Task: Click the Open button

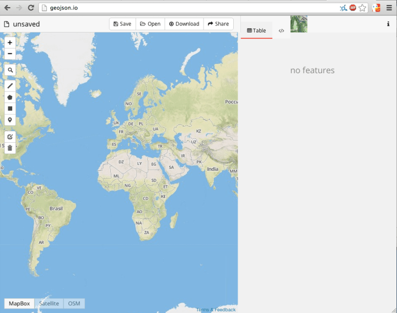Action: [151, 24]
